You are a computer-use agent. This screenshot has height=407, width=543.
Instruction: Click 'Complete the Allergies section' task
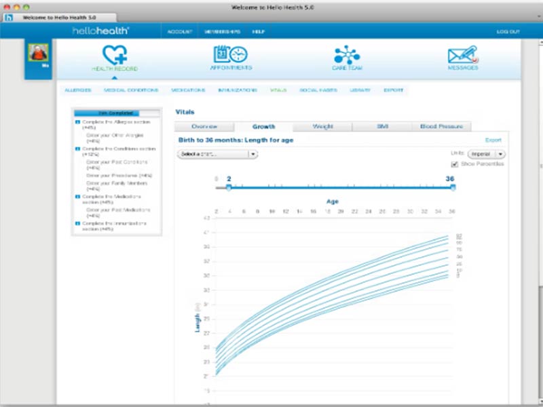[116, 125]
